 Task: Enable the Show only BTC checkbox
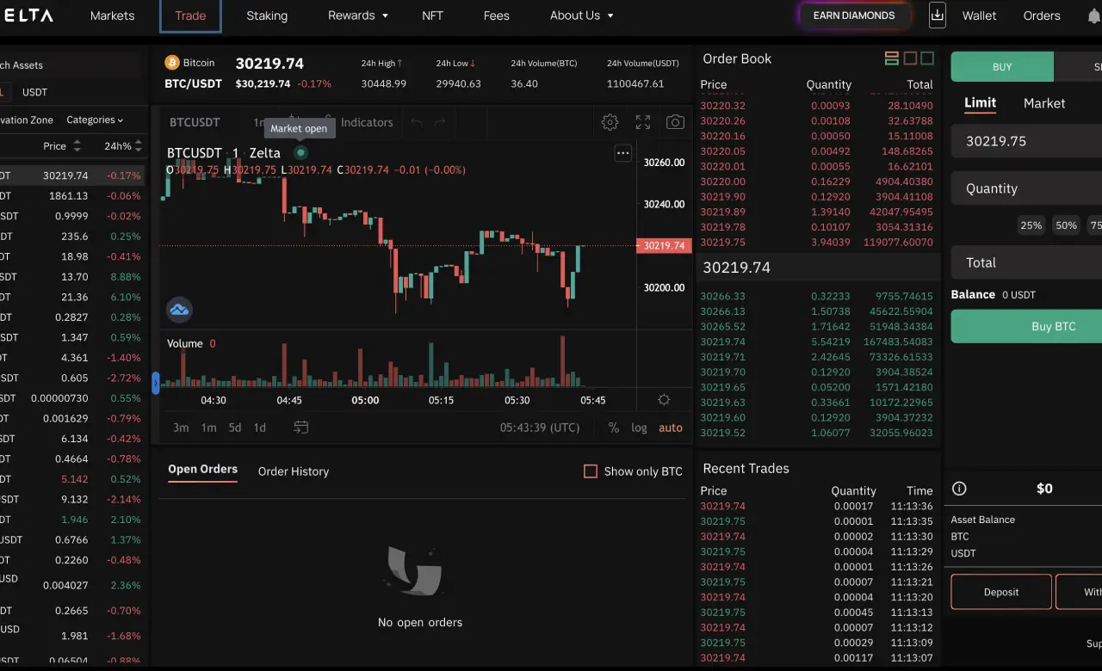590,471
